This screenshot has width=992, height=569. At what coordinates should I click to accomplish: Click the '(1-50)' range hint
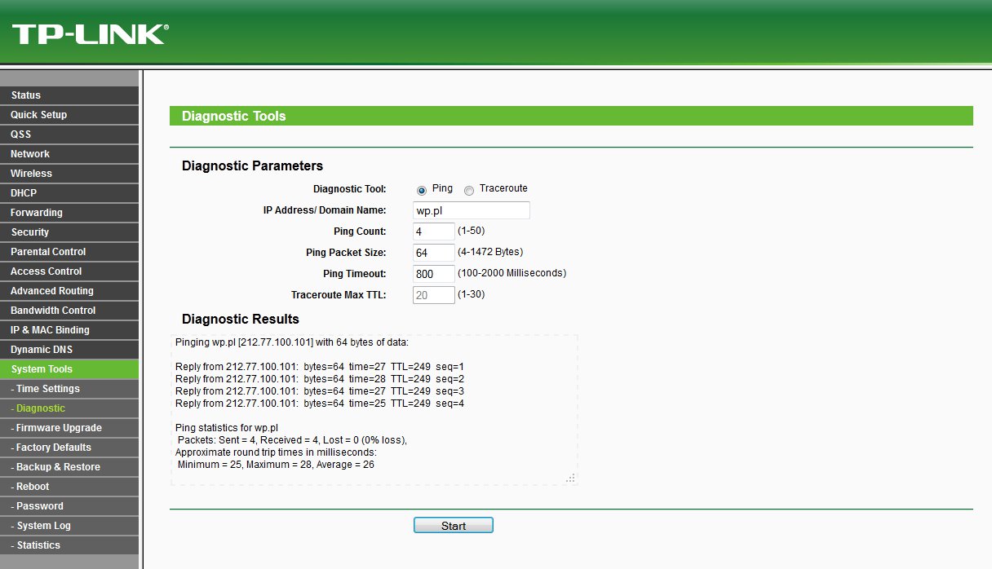pos(471,231)
